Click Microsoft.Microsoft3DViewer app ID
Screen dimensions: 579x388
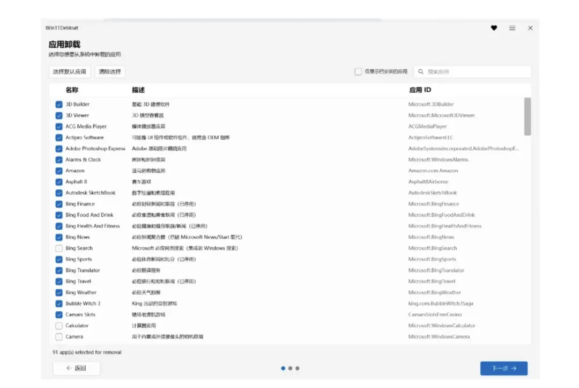click(442, 115)
